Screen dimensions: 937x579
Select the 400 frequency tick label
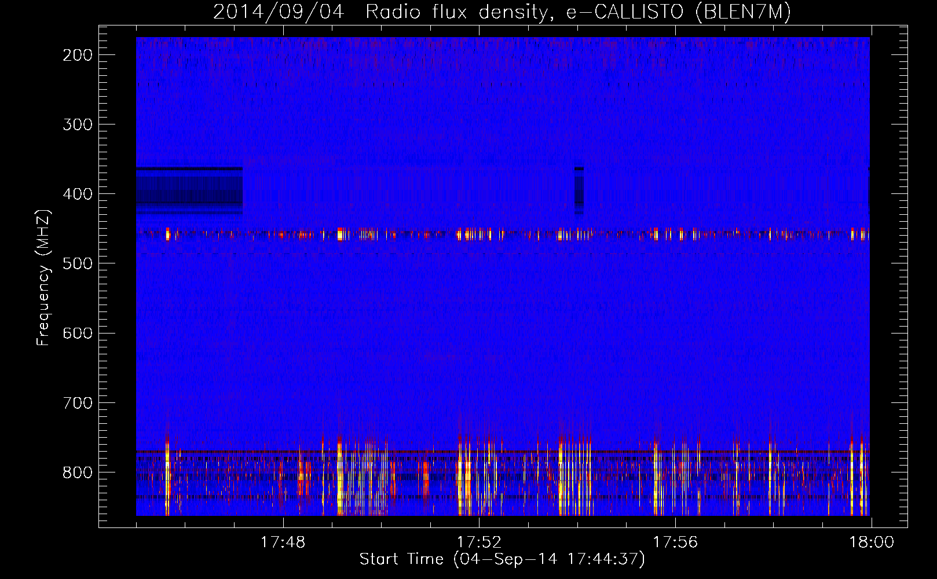click(78, 194)
